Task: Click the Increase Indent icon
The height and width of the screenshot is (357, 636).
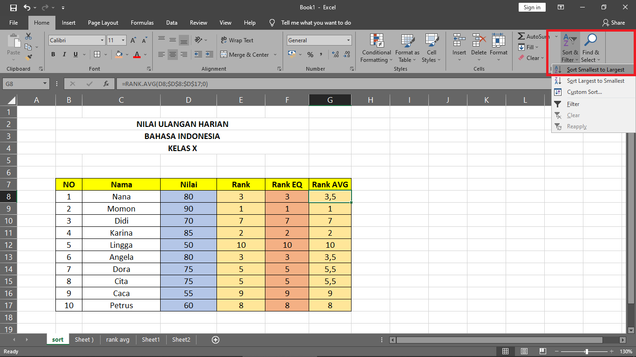Action: tap(209, 54)
